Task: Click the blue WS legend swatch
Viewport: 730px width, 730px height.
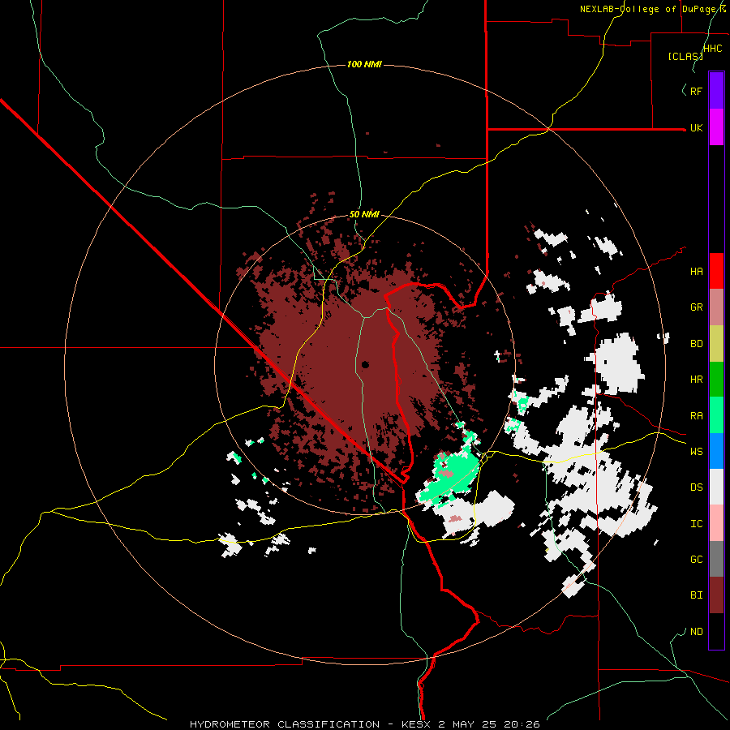Action: [x=716, y=451]
